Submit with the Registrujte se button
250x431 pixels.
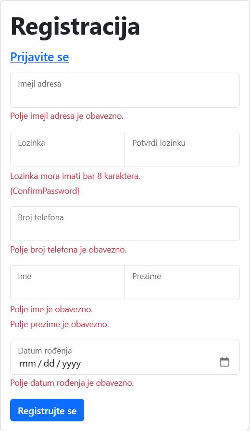47,410
